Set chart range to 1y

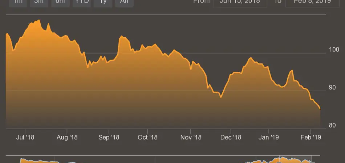tap(103, 2)
